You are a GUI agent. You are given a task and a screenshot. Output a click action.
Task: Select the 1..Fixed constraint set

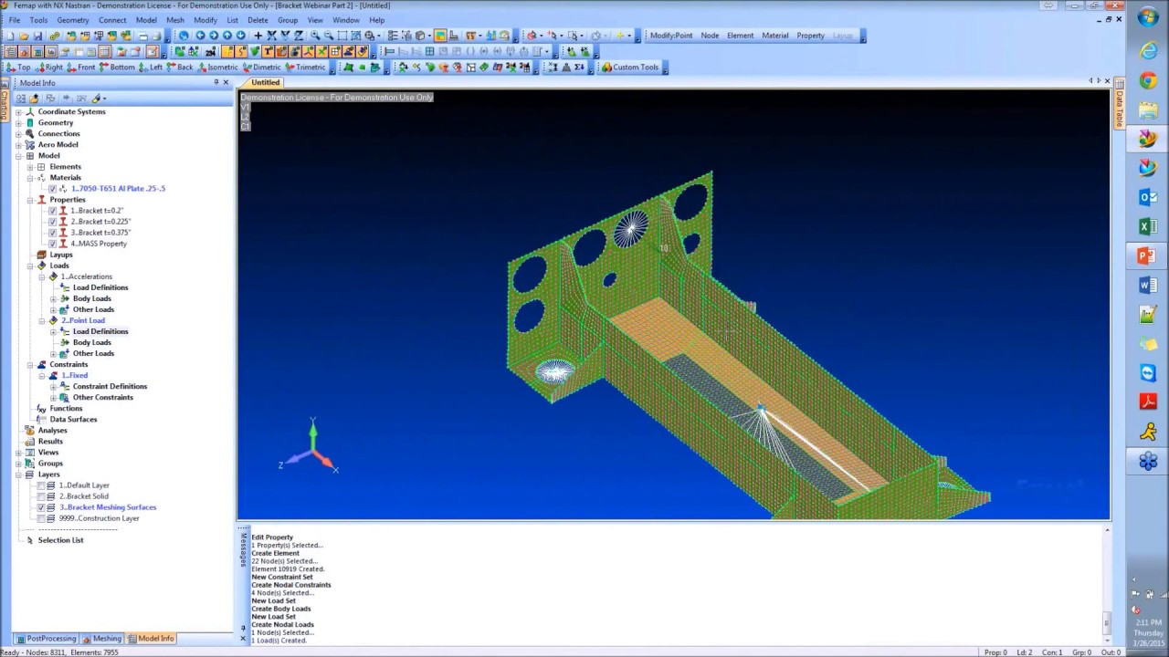pos(75,375)
